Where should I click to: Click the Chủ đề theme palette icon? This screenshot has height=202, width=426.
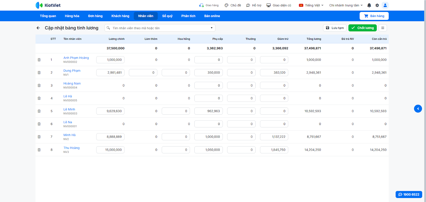pyautogui.click(x=227, y=5)
